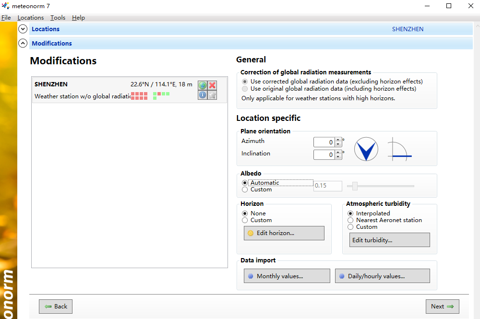Click the Inclination value input field

point(324,155)
